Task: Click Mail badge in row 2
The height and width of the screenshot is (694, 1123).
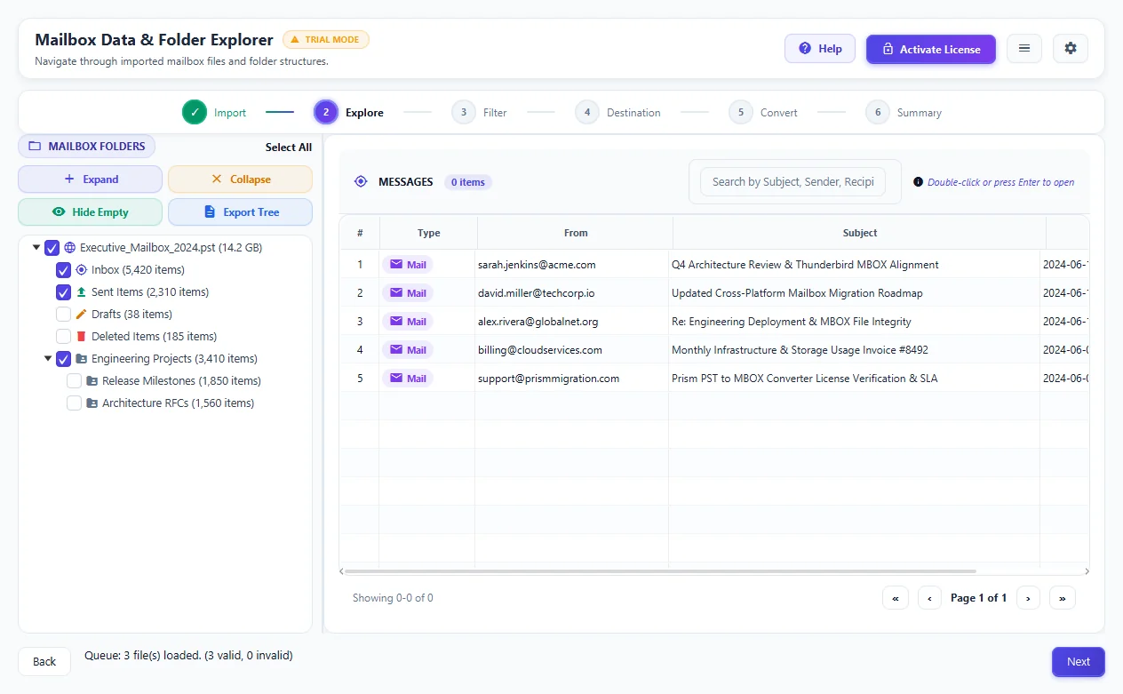Action: 408,293
